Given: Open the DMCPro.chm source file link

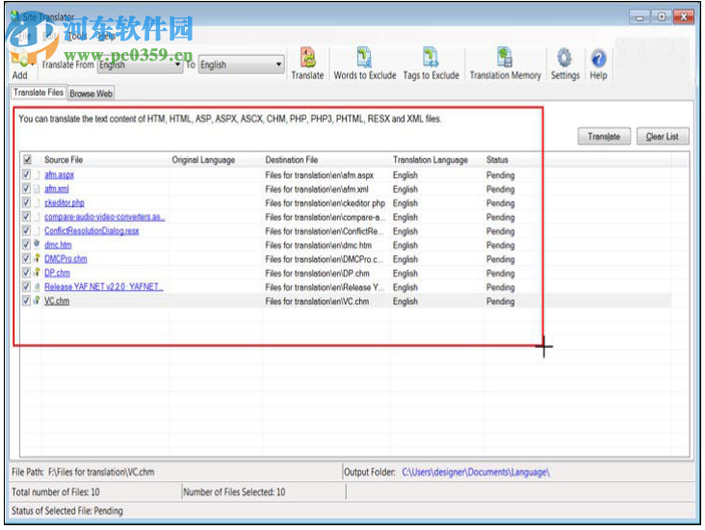Looking at the screenshot, I should point(65,259).
